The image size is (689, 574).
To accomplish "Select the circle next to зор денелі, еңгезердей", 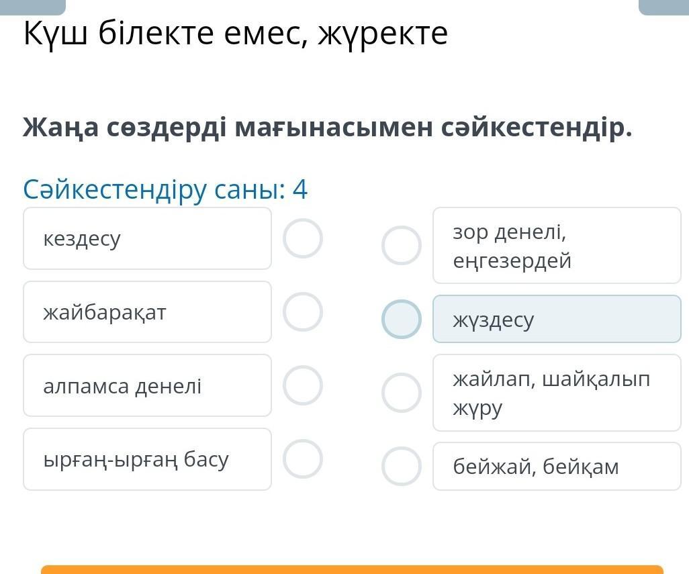I will (x=401, y=246).
